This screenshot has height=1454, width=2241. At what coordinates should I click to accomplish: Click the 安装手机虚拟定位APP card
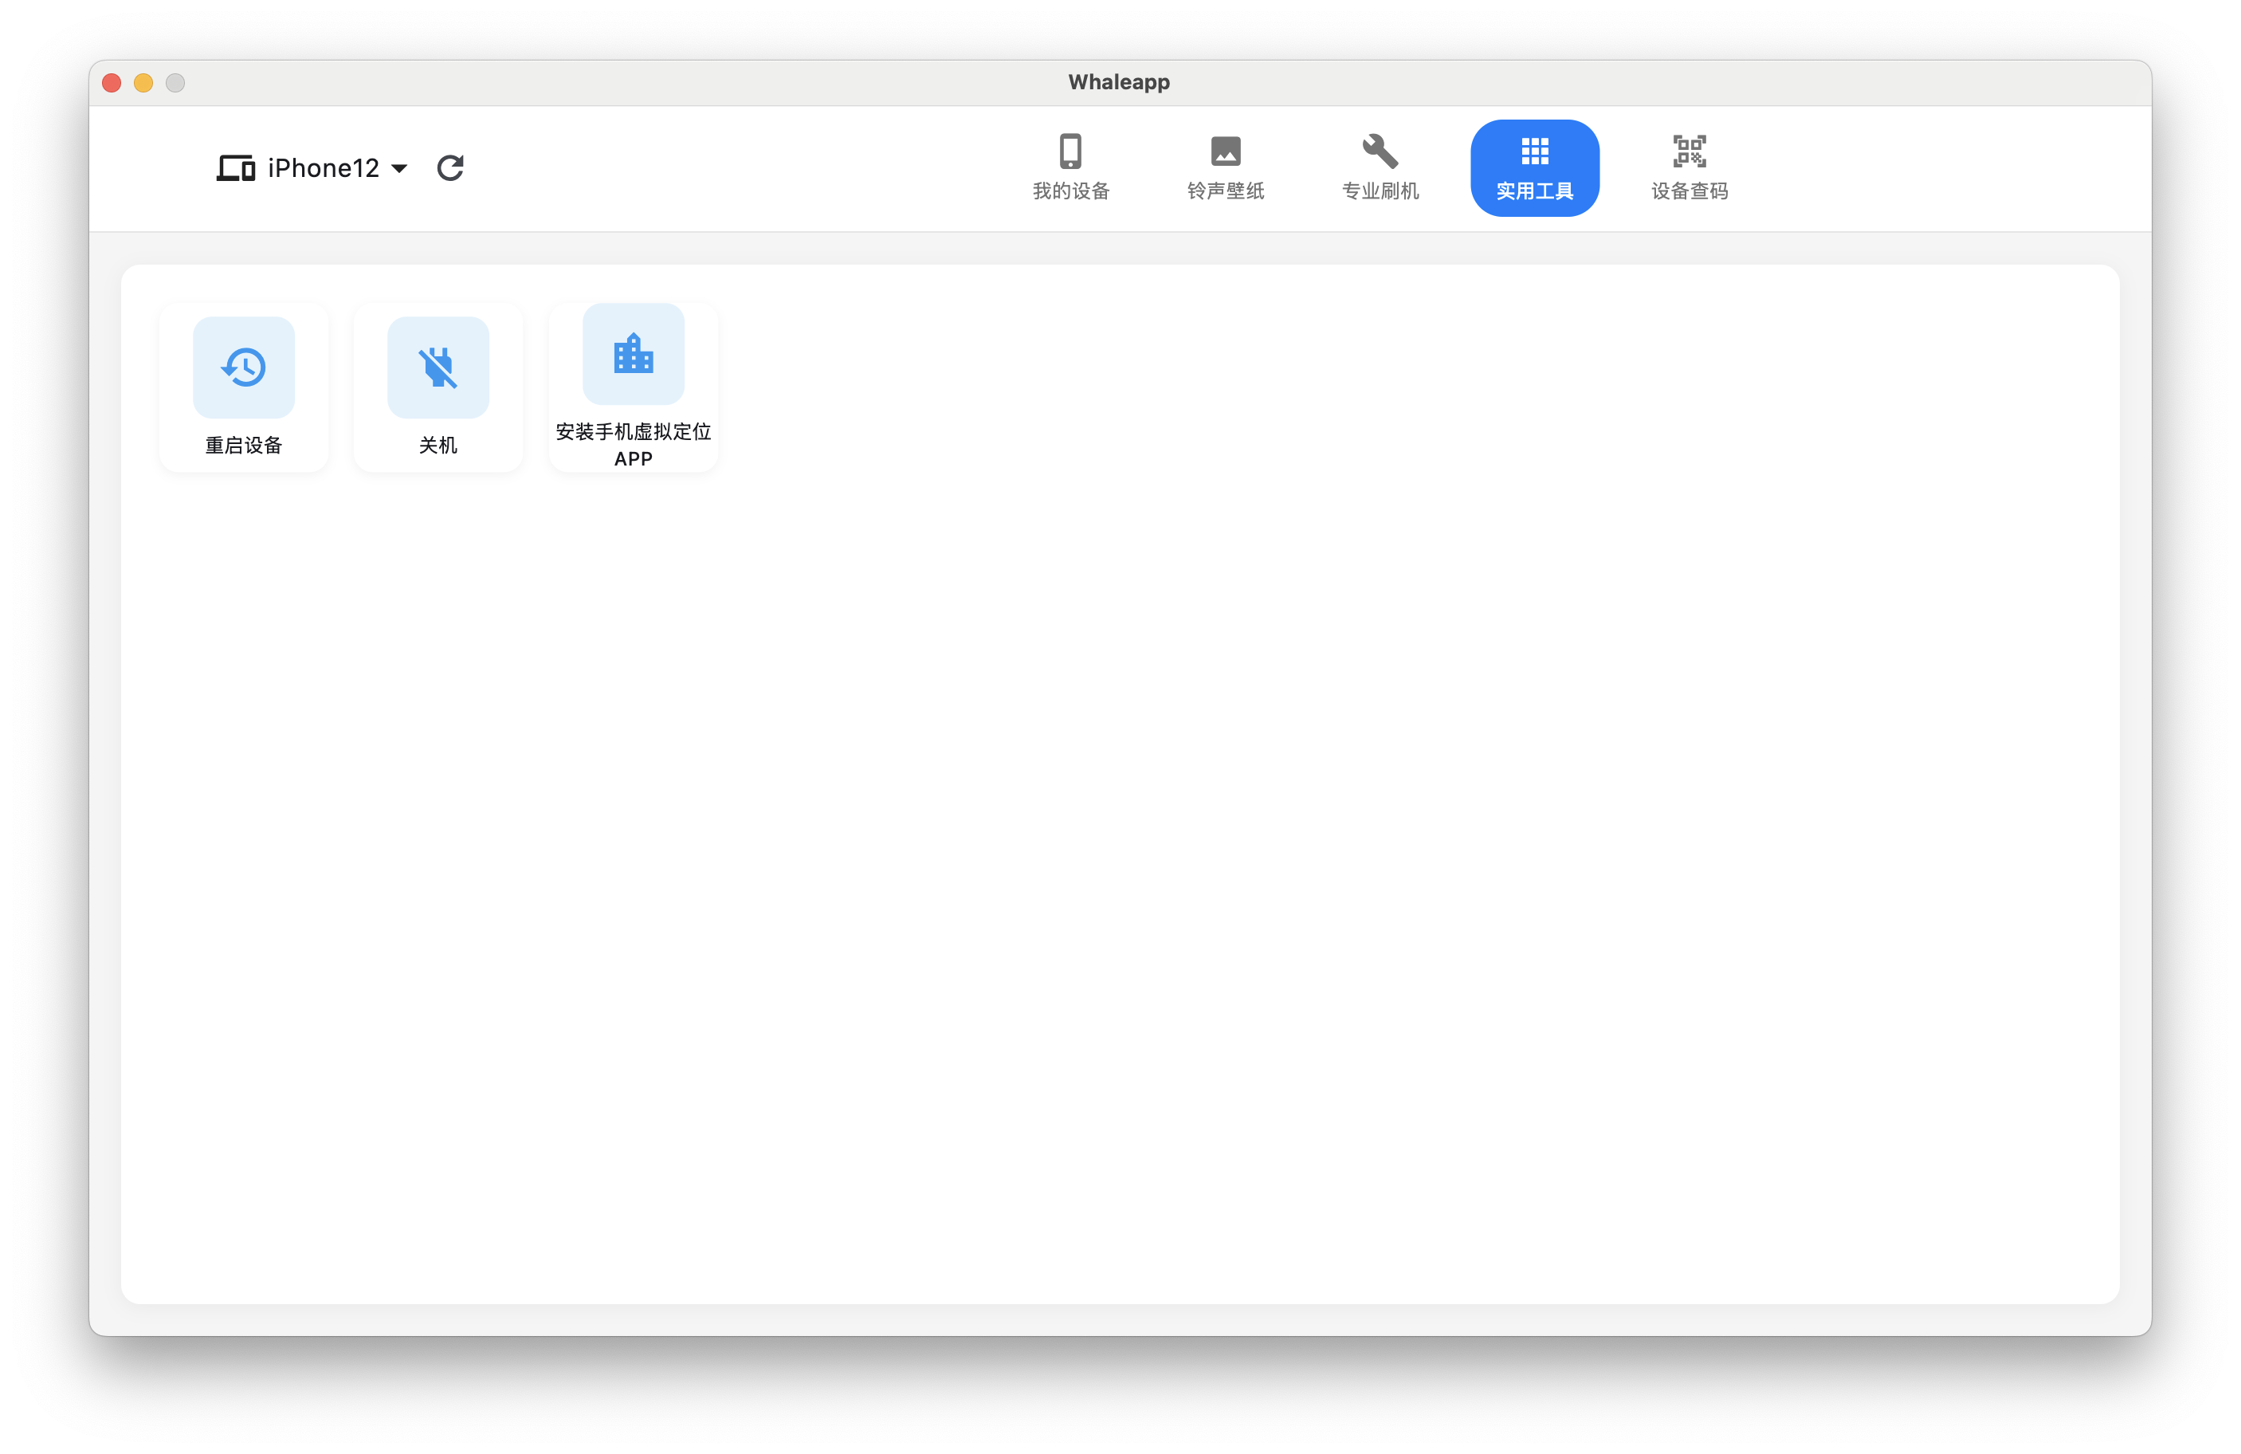tap(632, 386)
